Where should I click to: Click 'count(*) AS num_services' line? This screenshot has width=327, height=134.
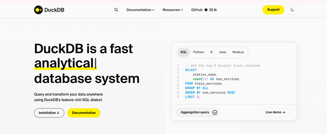[x=216, y=79]
